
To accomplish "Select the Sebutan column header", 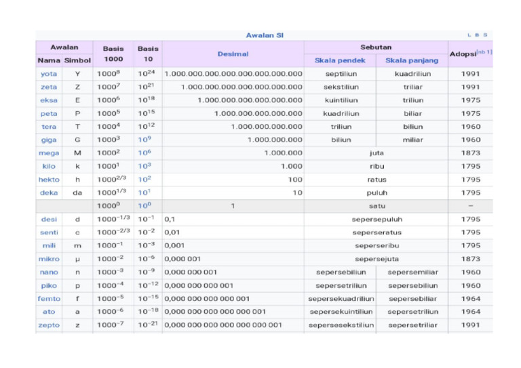I will tap(376, 47).
